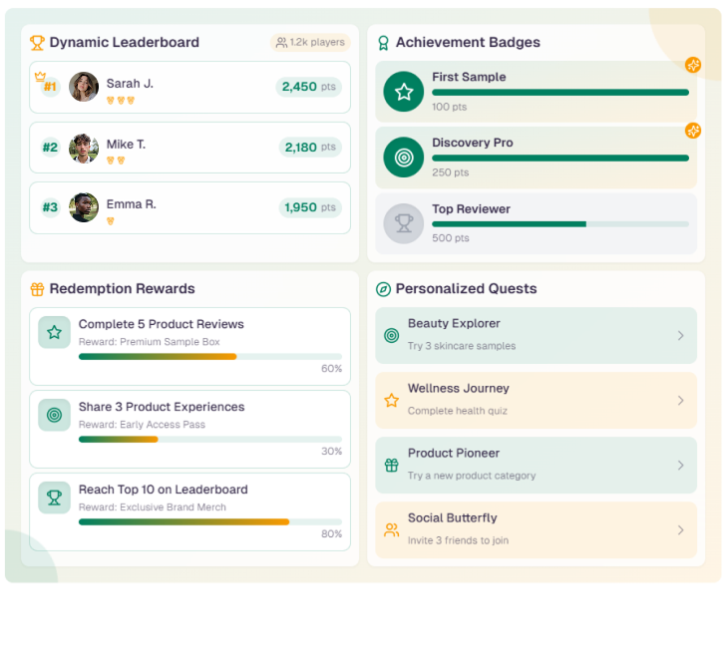Click the target circle icon for Discovery Pro
This screenshot has height=668, width=728.
pyautogui.click(x=404, y=158)
